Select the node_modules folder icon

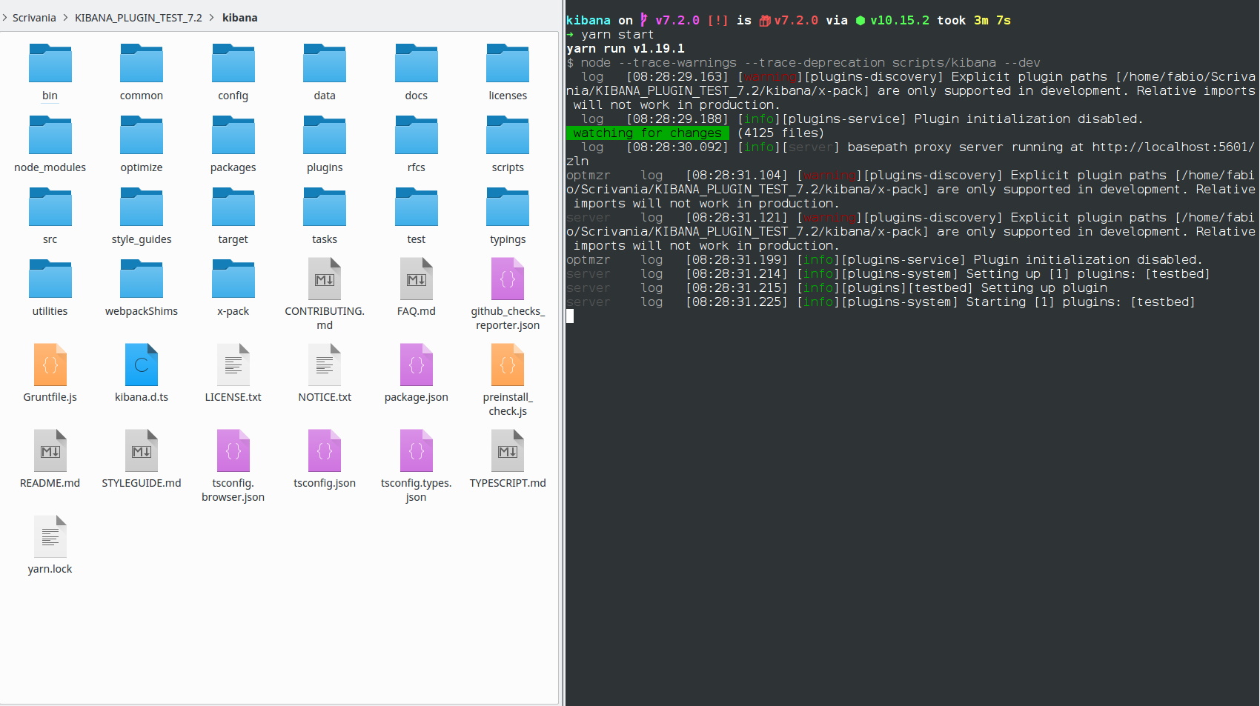50,135
